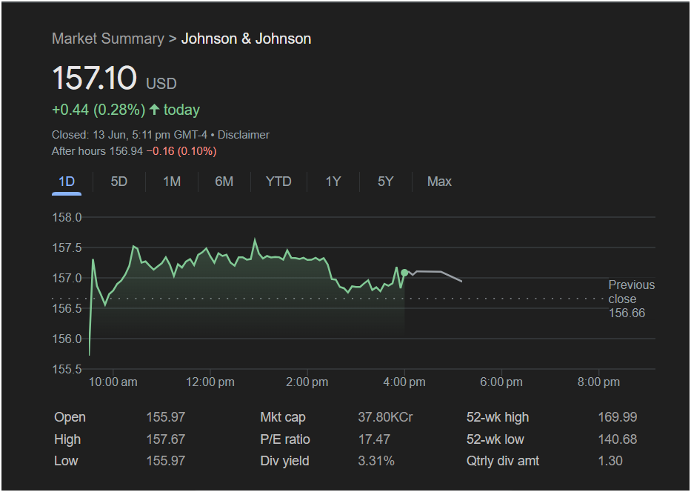This screenshot has width=691, height=492.
Task: Select the 1Y time range
Action: pos(333,182)
